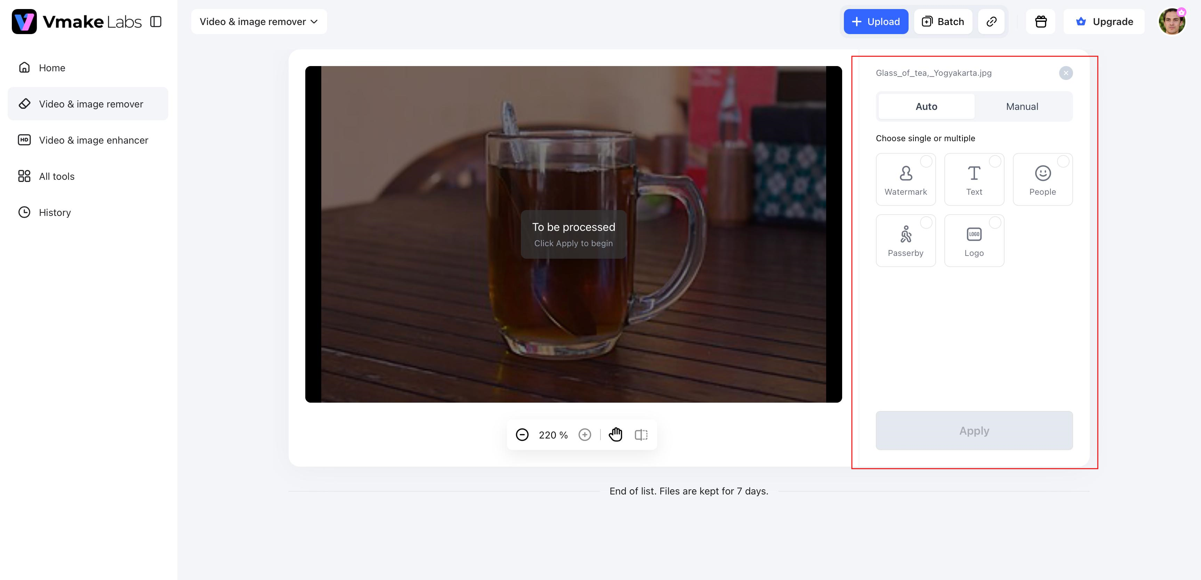Click the Batch stack icon

click(927, 22)
